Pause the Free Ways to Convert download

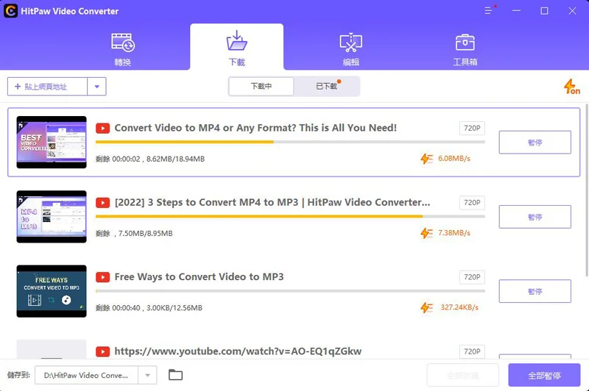pos(535,291)
